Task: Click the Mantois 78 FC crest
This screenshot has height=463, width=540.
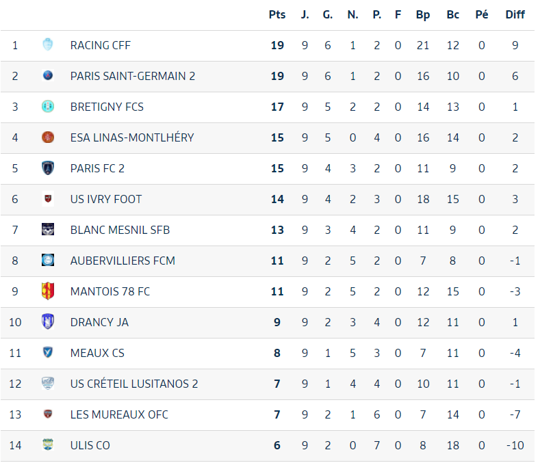Action: 48,291
